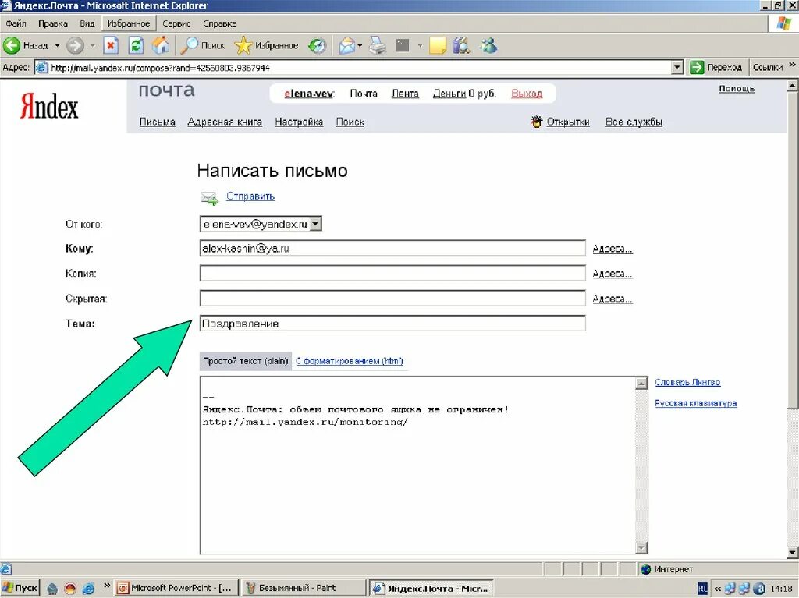Click the Пуск Start button

point(20,588)
